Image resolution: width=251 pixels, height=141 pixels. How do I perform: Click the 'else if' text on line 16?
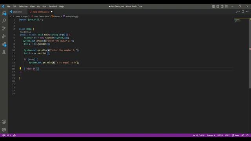(31, 69)
